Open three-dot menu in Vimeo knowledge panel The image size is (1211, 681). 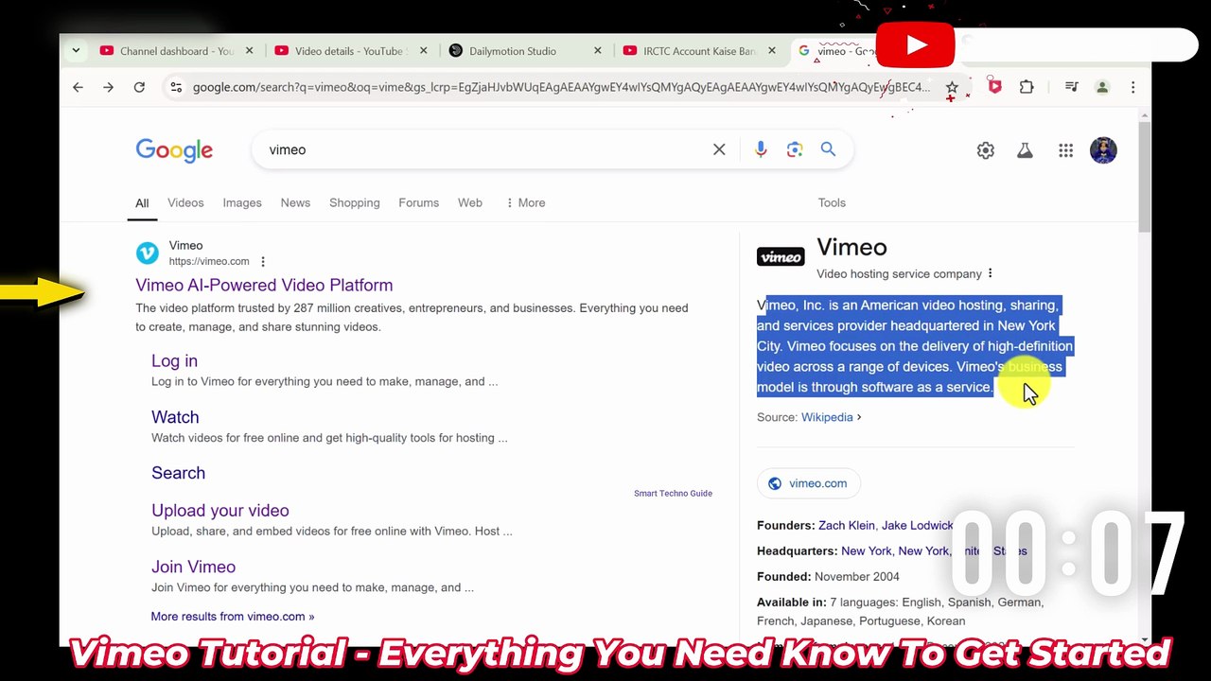(x=991, y=274)
